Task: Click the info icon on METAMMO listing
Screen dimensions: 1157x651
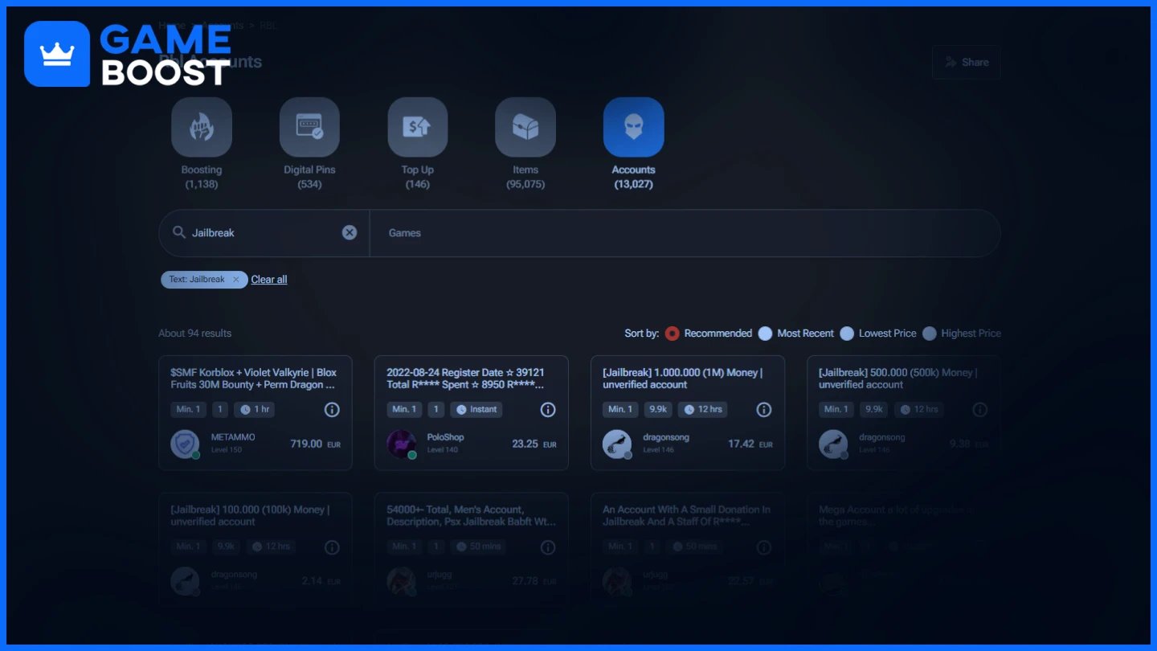Action: [x=332, y=410]
